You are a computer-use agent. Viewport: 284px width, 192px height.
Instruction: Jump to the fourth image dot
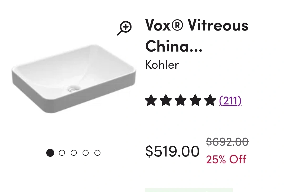(85, 153)
